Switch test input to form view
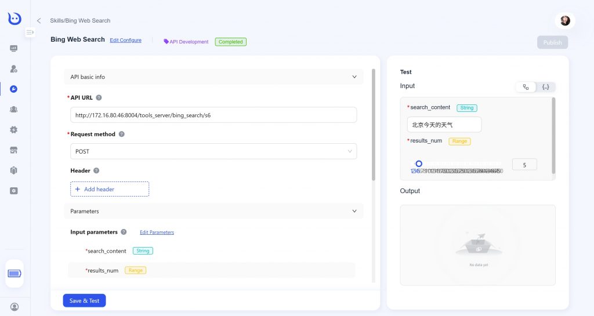 pyautogui.click(x=526, y=87)
